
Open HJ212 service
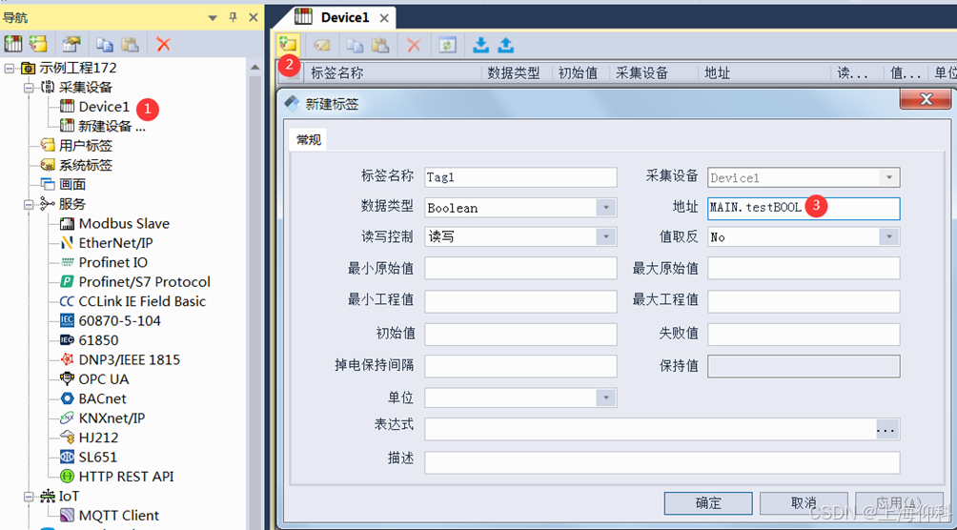(89, 438)
